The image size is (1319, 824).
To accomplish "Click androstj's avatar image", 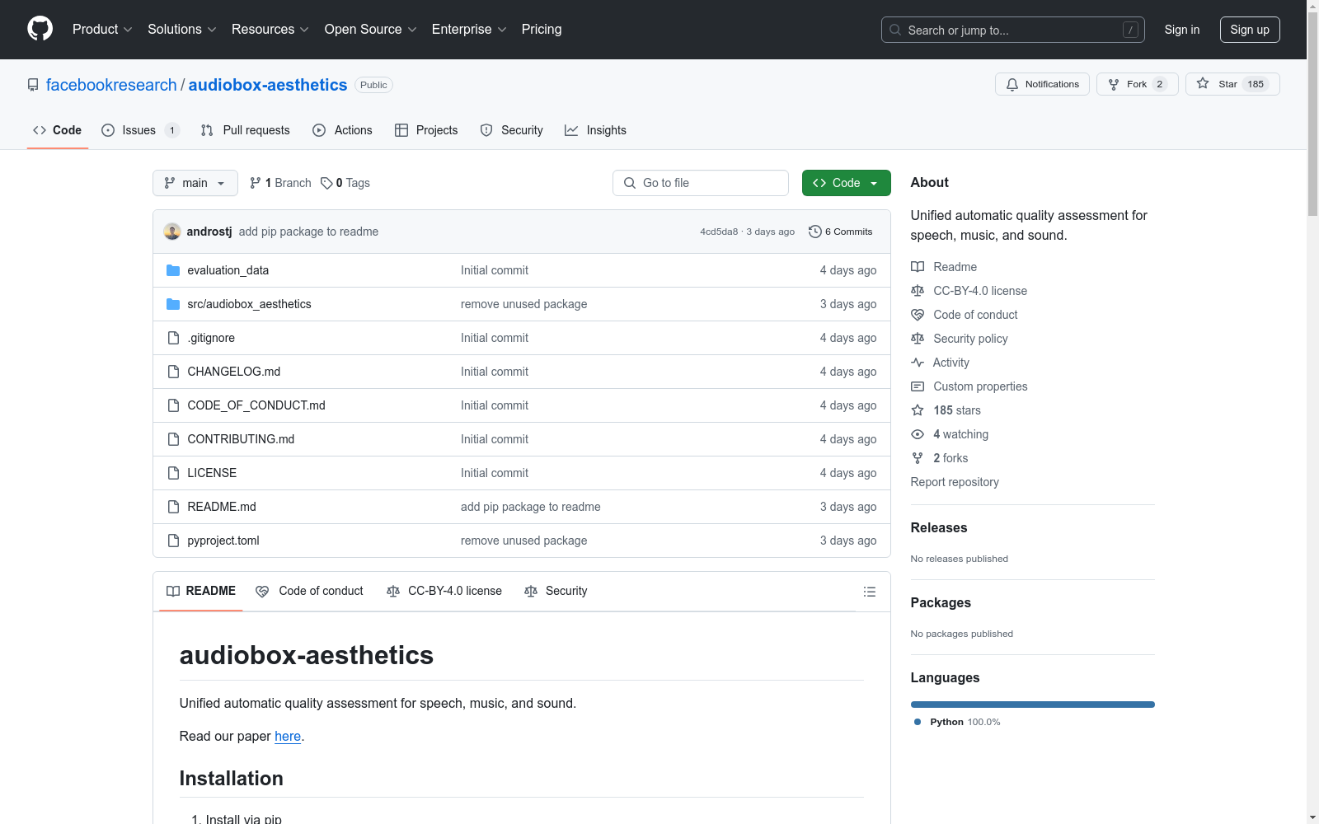I will click(172, 232).
